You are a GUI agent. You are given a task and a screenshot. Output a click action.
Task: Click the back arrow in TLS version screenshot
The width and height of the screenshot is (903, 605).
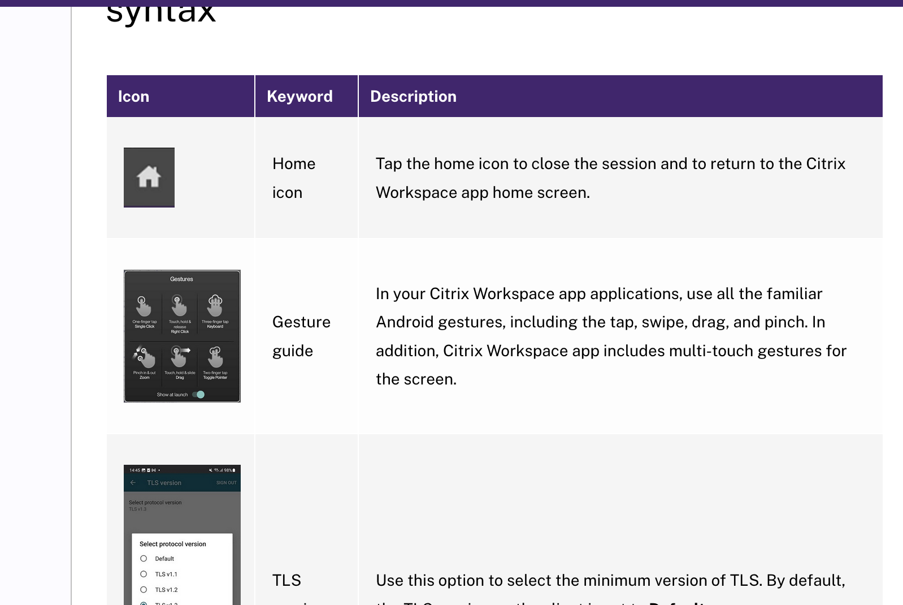(x=133, y=483)
